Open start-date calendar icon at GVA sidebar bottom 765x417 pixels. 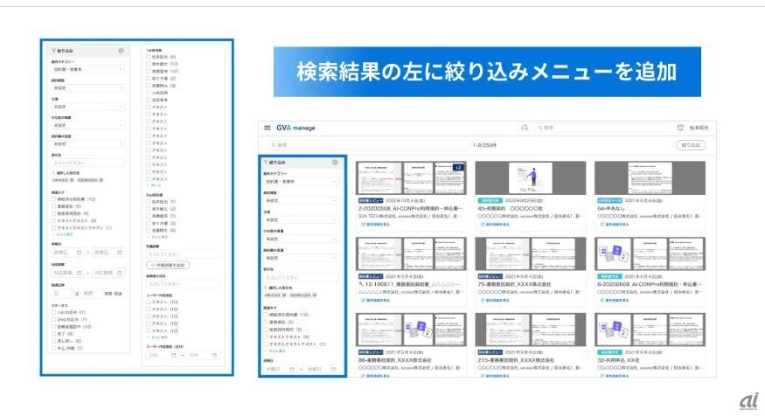(x=292, y=370)
